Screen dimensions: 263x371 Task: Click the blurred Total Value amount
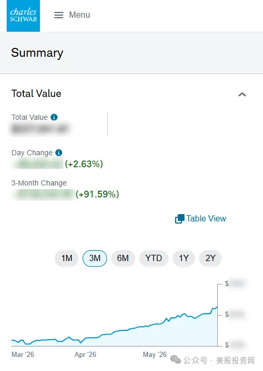tap(40, 129)
